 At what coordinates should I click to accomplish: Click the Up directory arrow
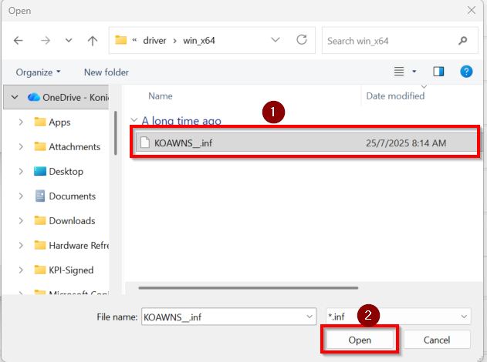click(x=93, y=41)
